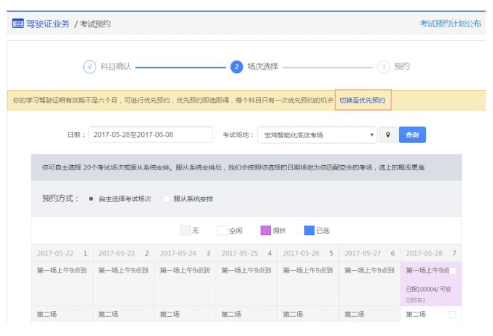Click the 驾驶证业务 breadcrumb link

pyautogui.click(x=47, y=23)
